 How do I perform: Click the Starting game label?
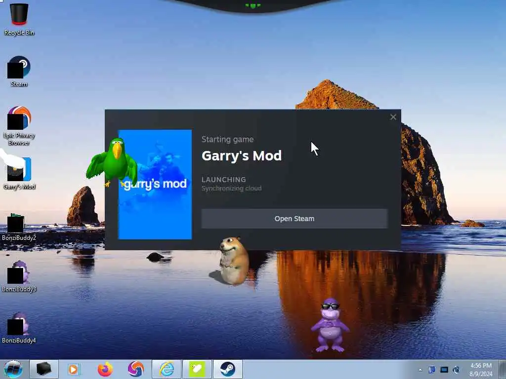tap(227, 140)
